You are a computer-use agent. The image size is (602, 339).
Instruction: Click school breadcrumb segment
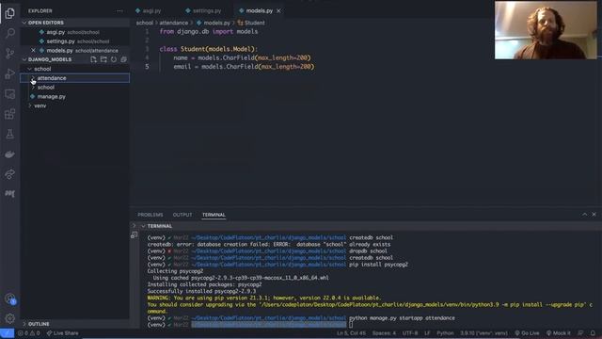144,23
